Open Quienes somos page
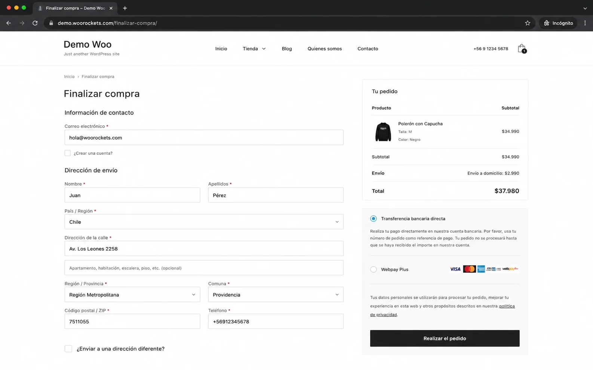The image size is (593, 370). [x=325, y=49]
